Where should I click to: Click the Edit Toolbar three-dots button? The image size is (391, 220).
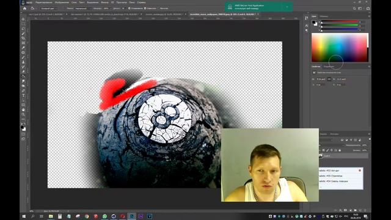pos(23,119)
